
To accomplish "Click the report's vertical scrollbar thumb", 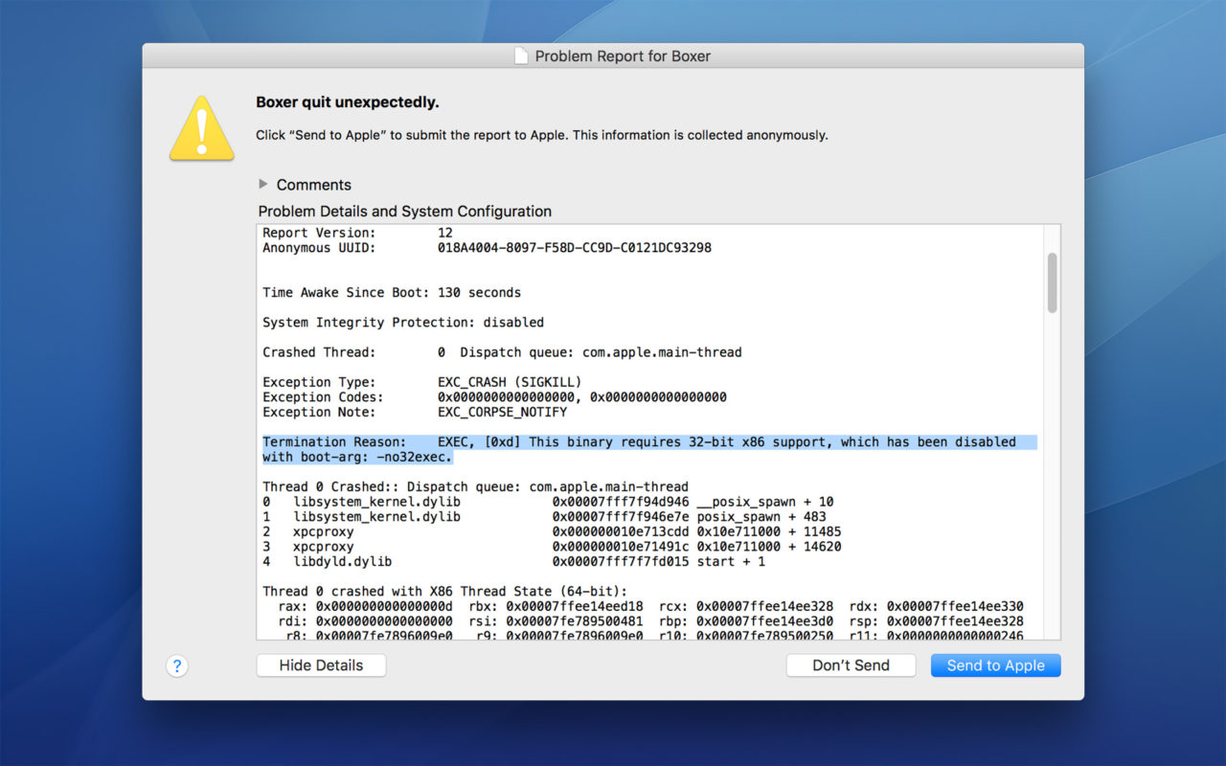I will coord(1052,282).
